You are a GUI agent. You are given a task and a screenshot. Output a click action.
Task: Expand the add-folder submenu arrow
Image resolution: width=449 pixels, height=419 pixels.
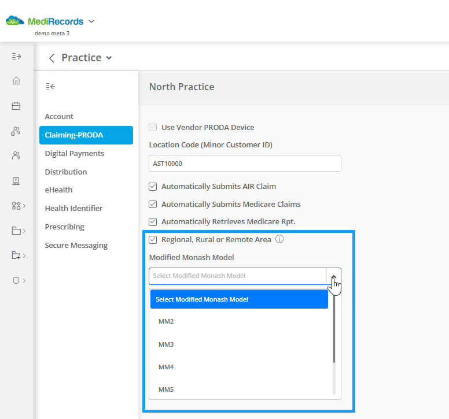point(24,255)
